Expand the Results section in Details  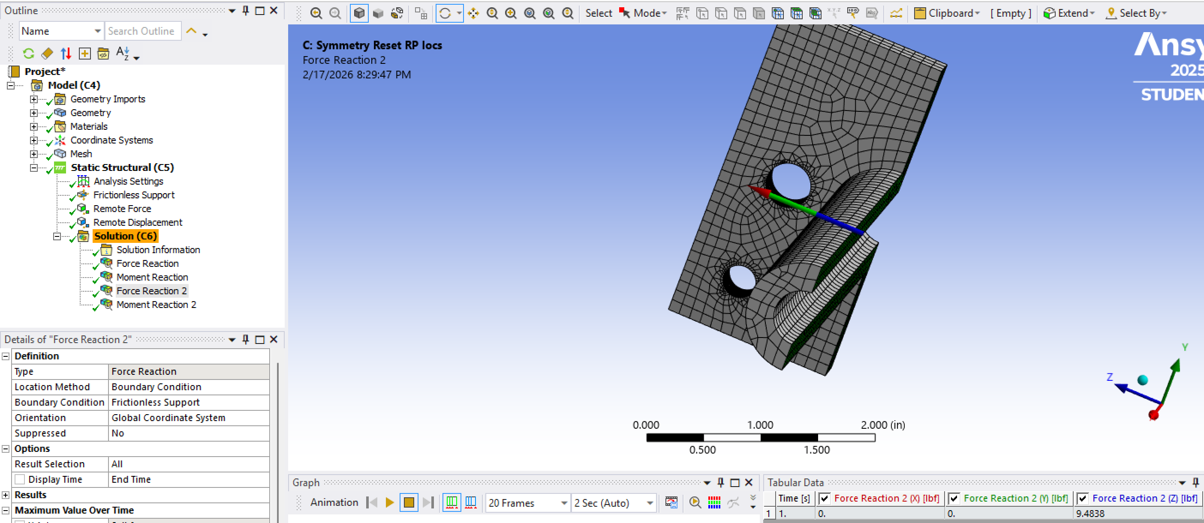pos(6,495)
